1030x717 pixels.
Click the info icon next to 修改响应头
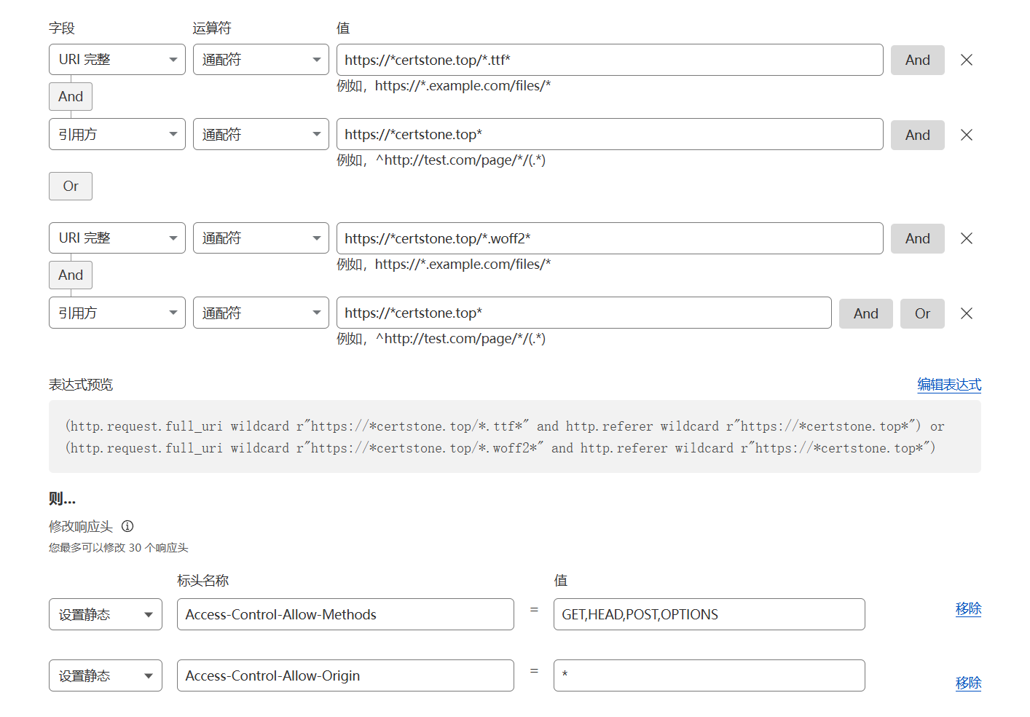pos(127,526)
